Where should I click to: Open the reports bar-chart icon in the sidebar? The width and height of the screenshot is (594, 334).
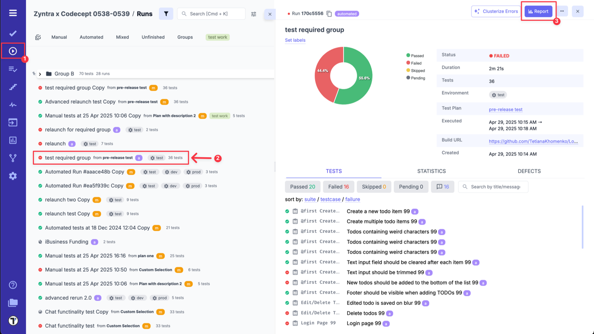(x=13, y=140)
